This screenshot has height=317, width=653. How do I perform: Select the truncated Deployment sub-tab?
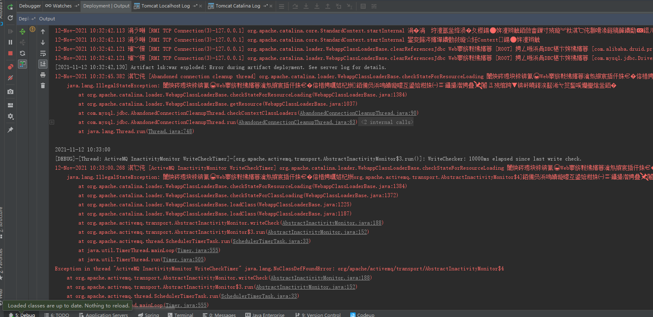click(27, 19)
